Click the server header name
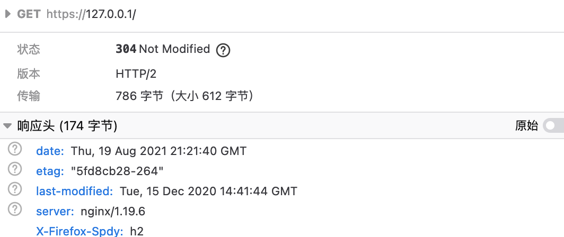 (55, 211)
